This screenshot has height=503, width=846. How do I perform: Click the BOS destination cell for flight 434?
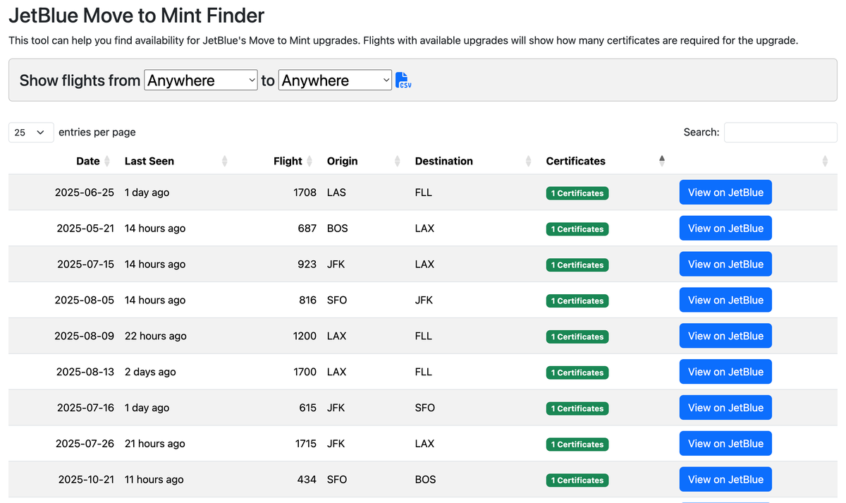click(x=426, y=480)
